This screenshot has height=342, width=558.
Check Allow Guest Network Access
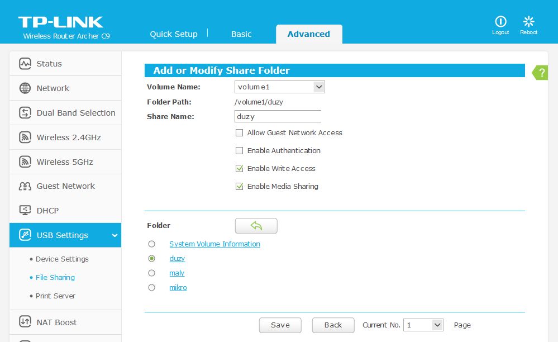(x=239, y=133)
